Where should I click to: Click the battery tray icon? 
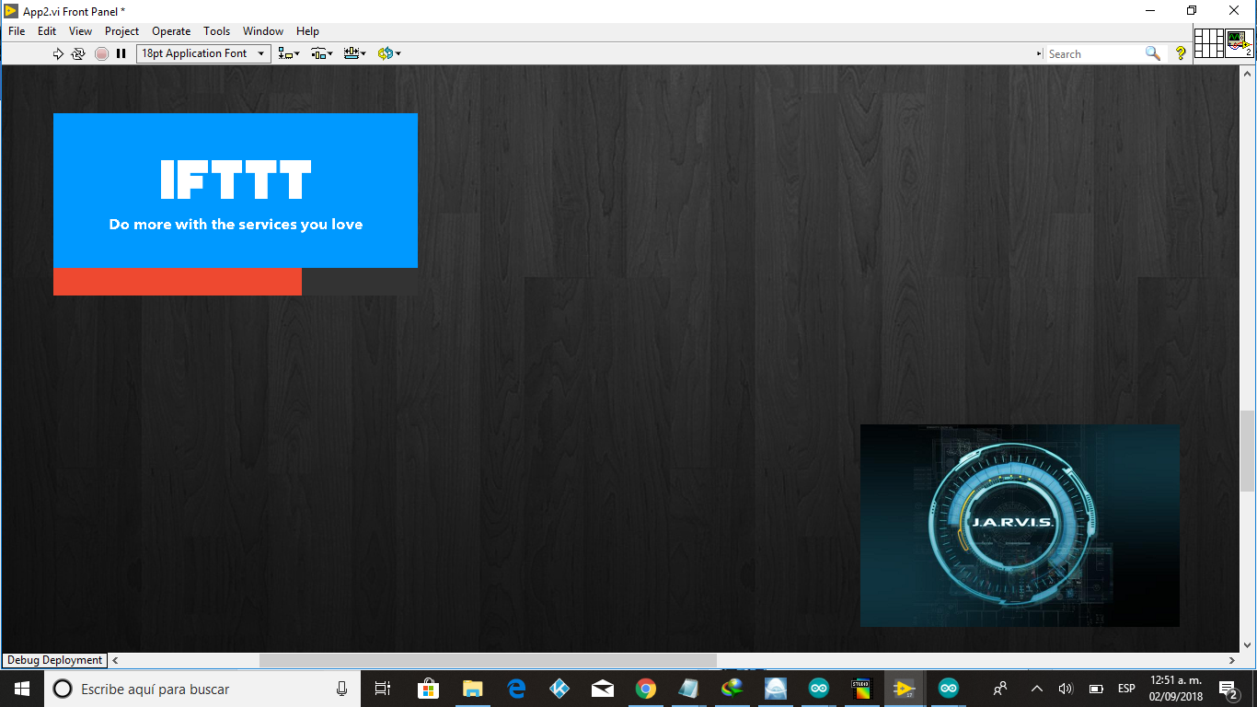[1096, 689]
